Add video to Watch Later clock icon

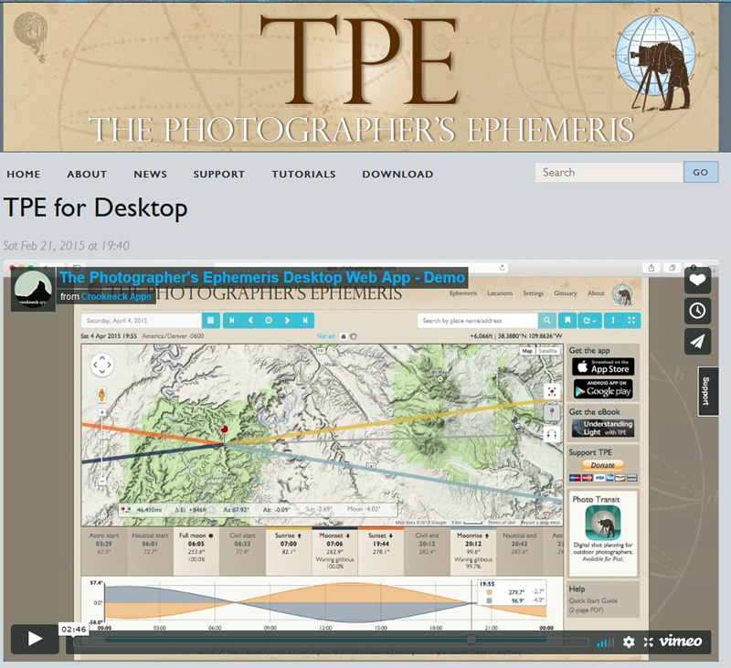click(697, 311)
